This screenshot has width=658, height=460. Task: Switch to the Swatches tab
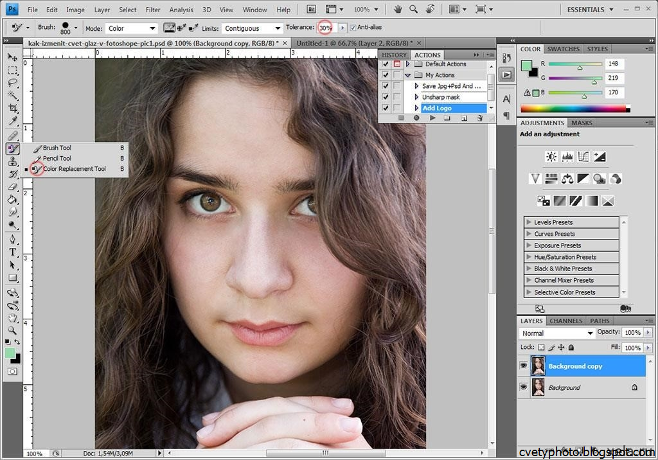tap(563, 49)
